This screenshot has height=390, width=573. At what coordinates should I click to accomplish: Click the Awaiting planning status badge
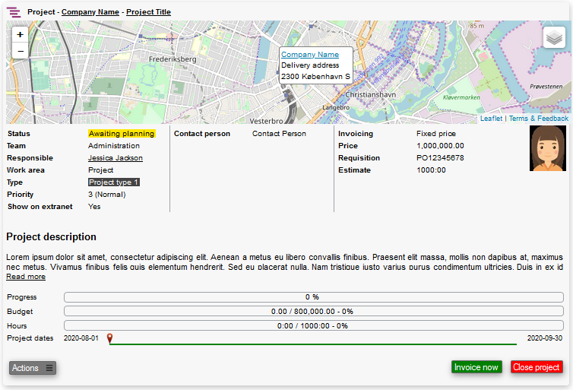[x=122, y=134]
